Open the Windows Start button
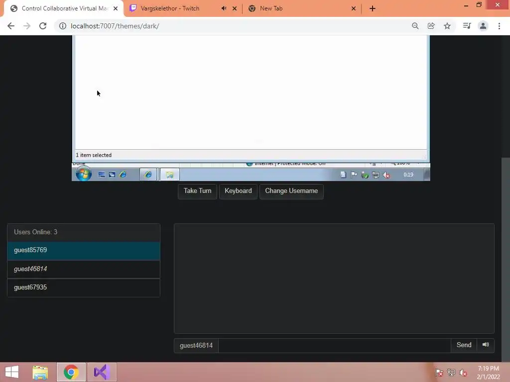 (12, 372)
